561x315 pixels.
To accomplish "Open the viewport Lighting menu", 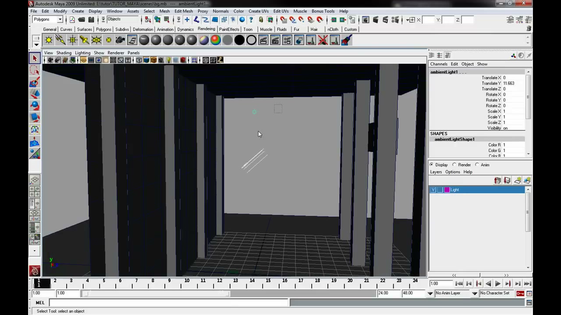I will click(82, 53).
